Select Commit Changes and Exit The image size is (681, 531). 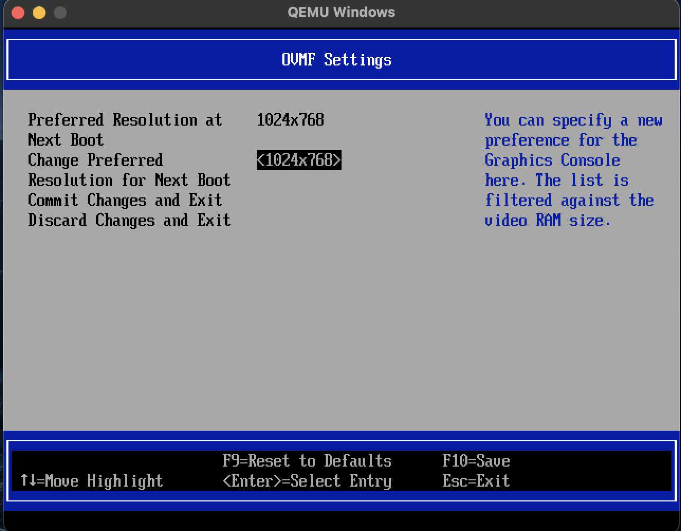(x=125, y=201)
